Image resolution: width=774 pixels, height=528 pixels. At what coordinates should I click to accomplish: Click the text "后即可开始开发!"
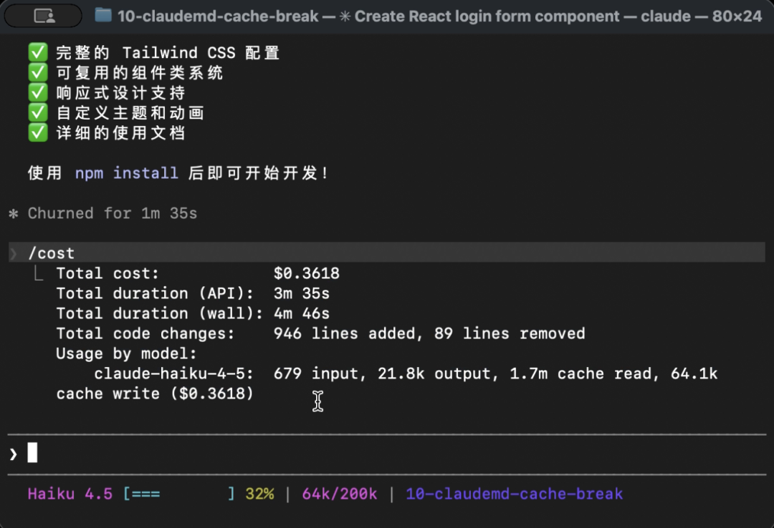tap(259, 173)
